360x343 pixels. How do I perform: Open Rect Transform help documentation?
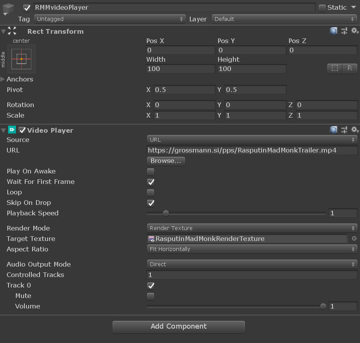point(334,31)
